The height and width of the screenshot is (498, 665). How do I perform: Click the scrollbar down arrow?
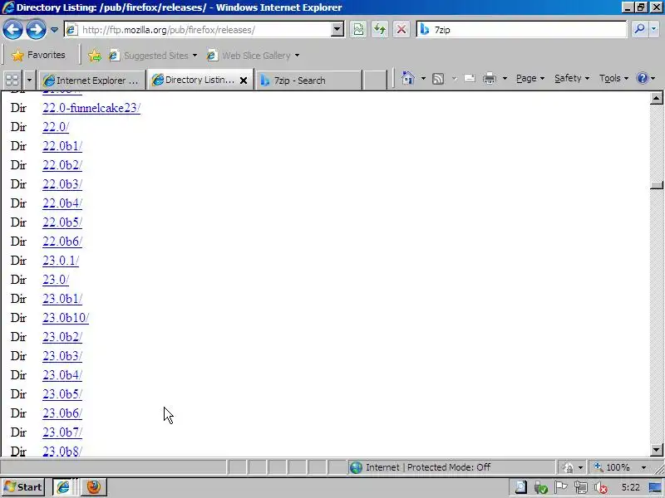coord(656,450)
